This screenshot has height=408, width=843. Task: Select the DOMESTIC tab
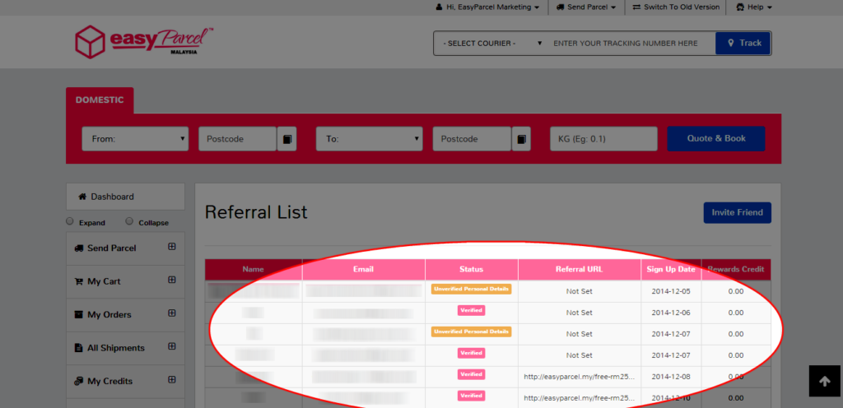pyautogui.click(x=100, y=100)
